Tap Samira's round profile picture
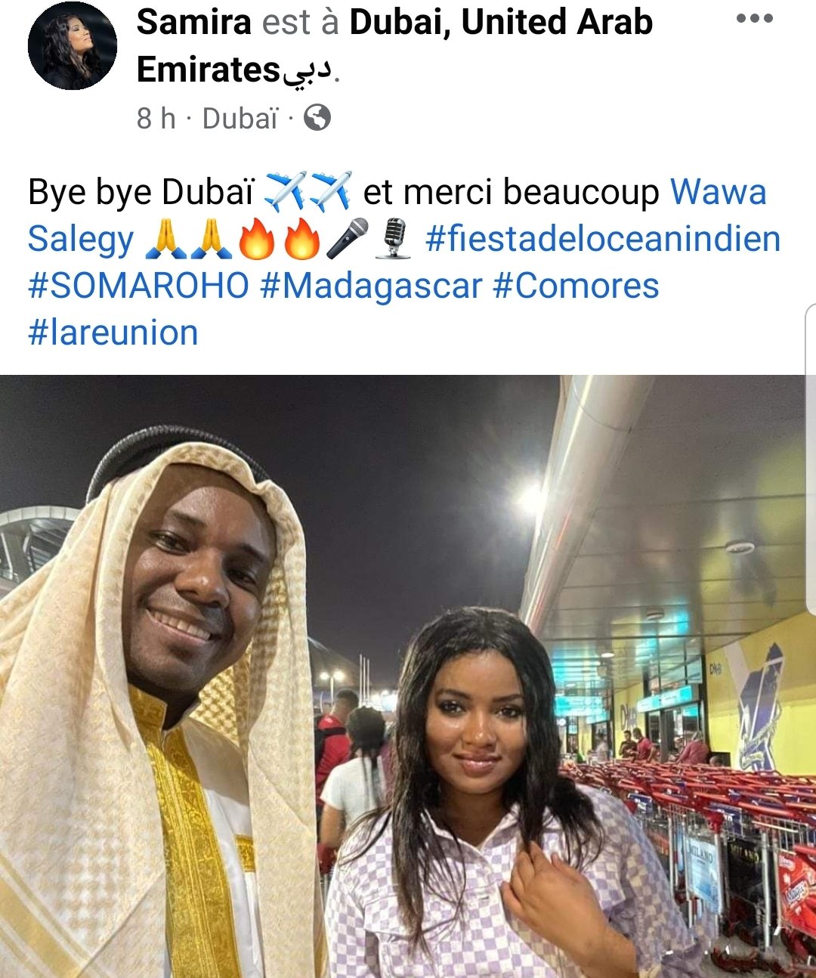The width and height of the screenshot is (816, 978). coord(73,45)
